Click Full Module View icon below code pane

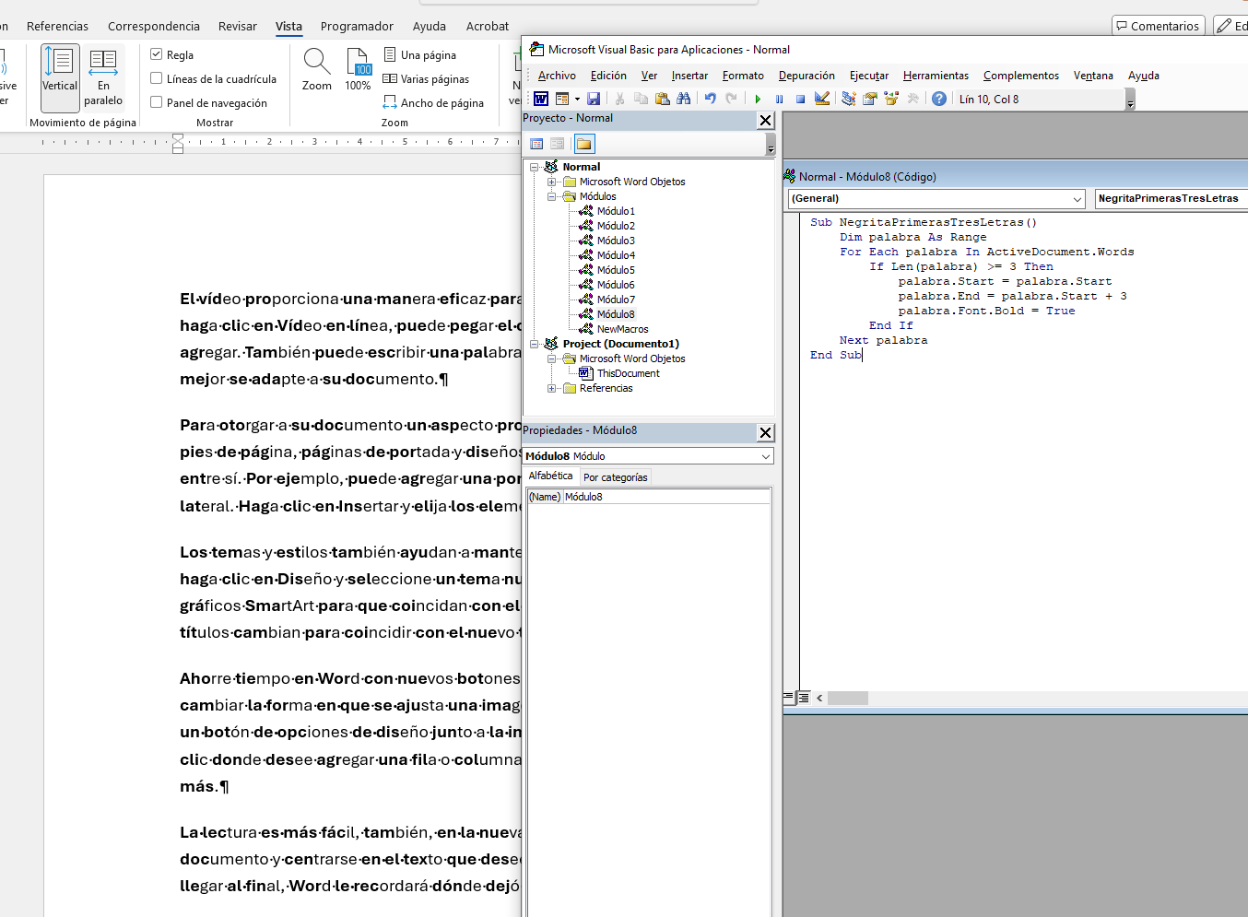(804, 698)
